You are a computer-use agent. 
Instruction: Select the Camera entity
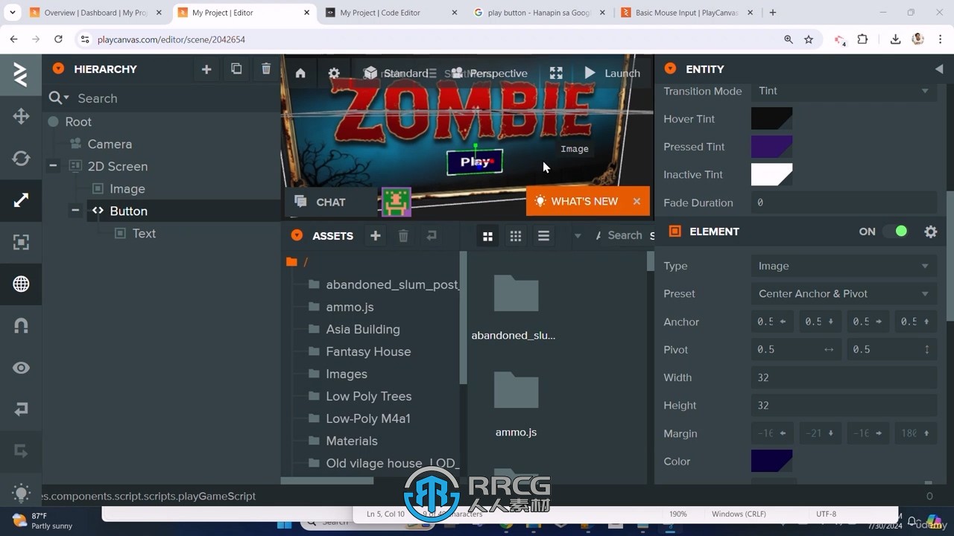pos(110,144)
